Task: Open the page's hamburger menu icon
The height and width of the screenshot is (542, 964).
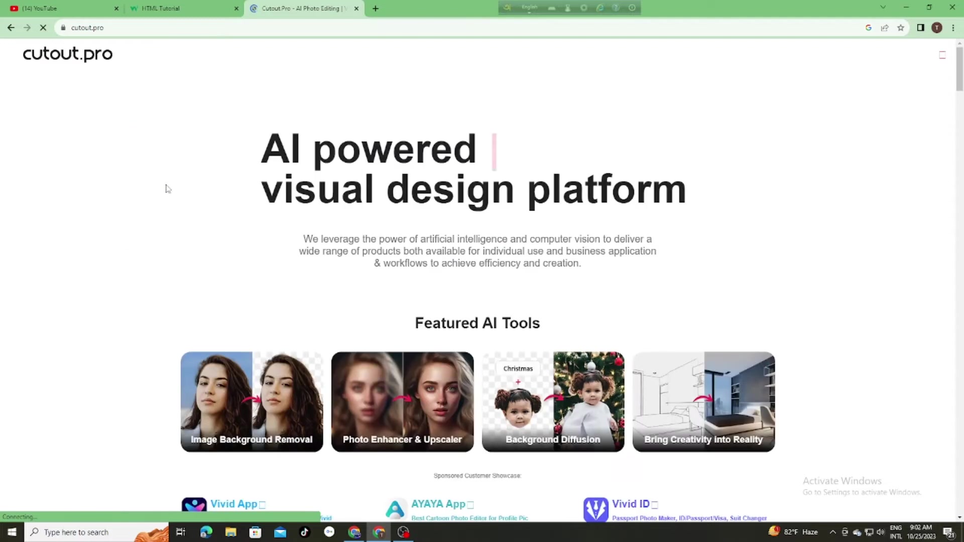Action: [942, 55]
